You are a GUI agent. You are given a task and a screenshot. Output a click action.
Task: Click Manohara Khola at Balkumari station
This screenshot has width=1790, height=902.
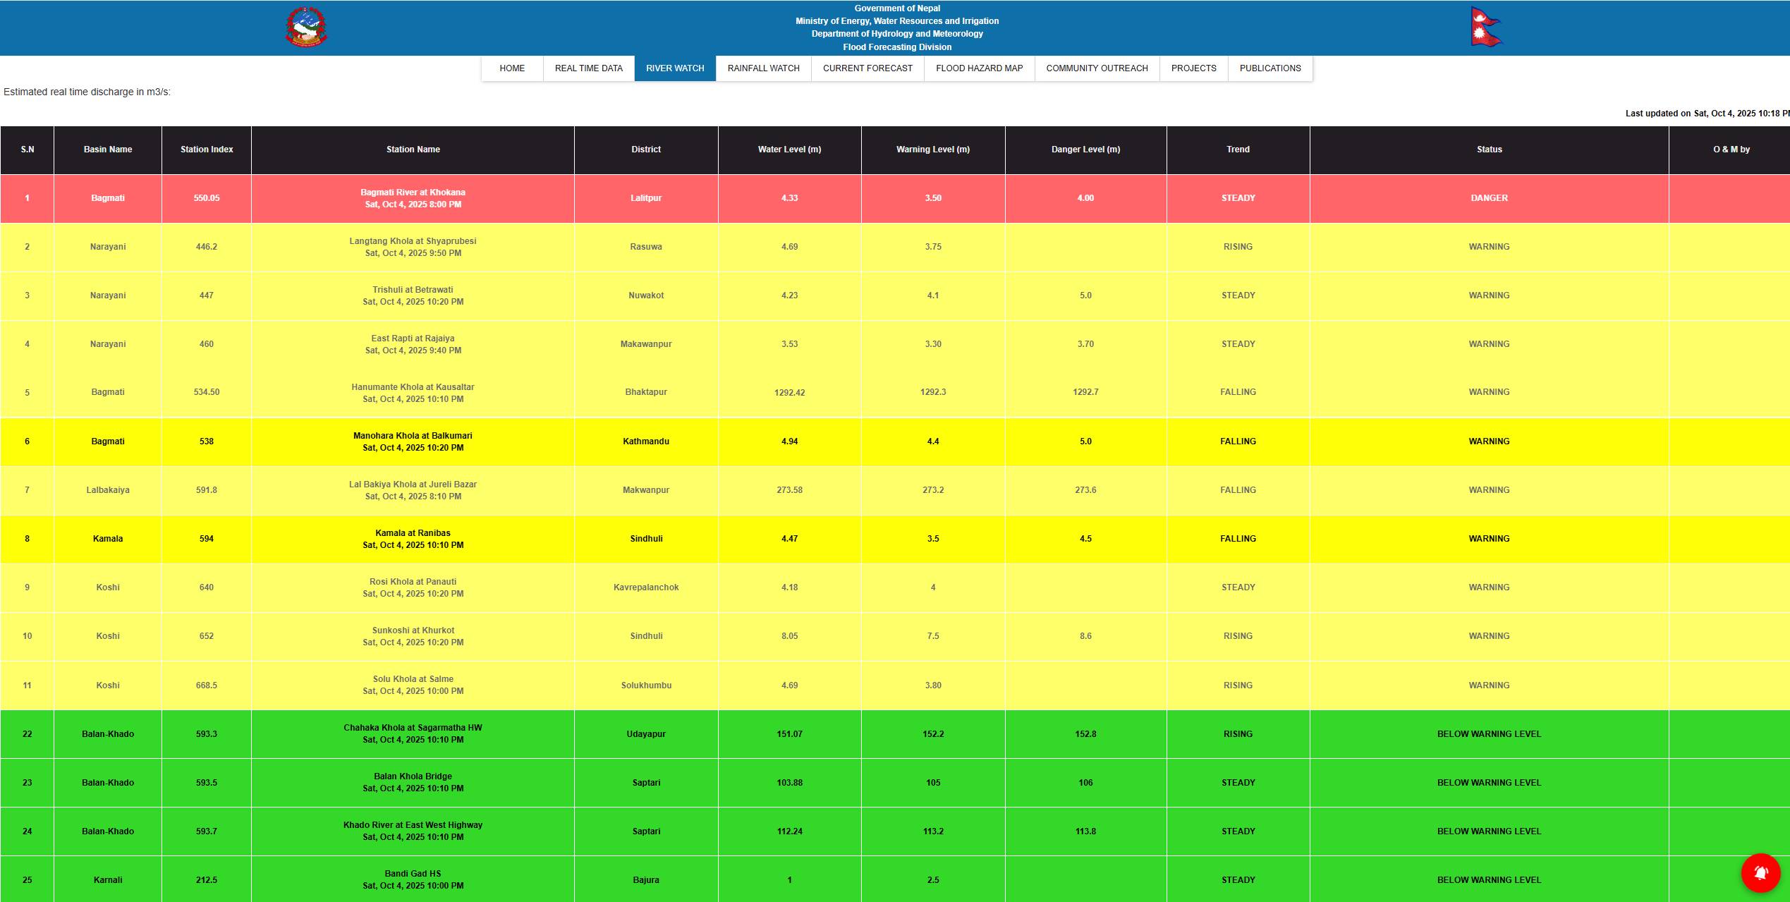(x=413, y=436)
